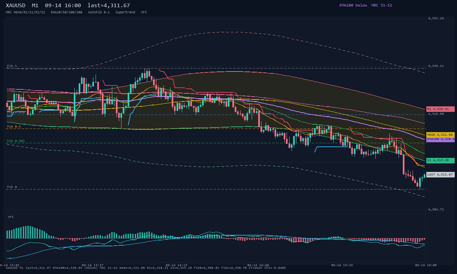The image size is (457, 274).
Task: Select the 4,302.72 price axis label
Action: tap(436, 209)
